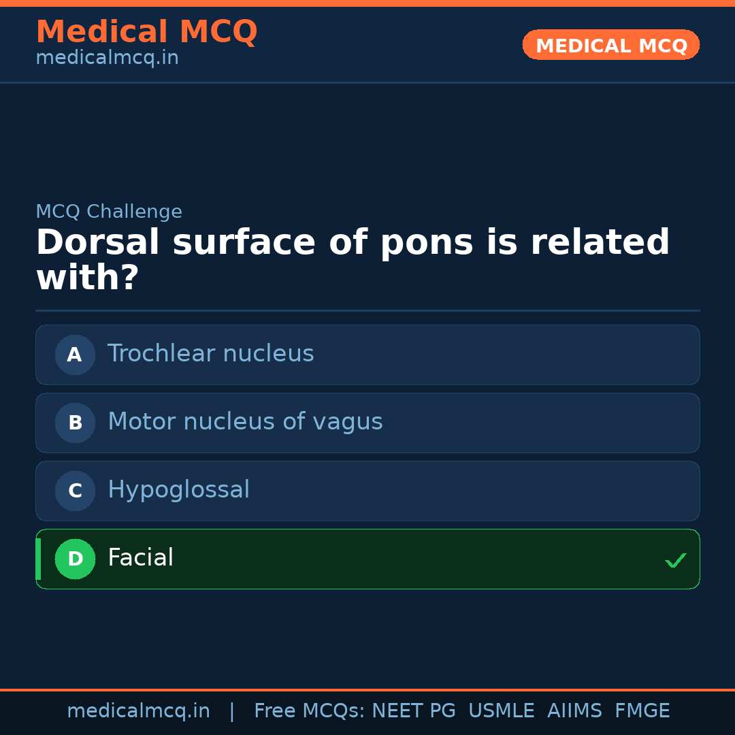
Task: Pick the Hypoglossal answer text
Action: [x=178, y=490]
